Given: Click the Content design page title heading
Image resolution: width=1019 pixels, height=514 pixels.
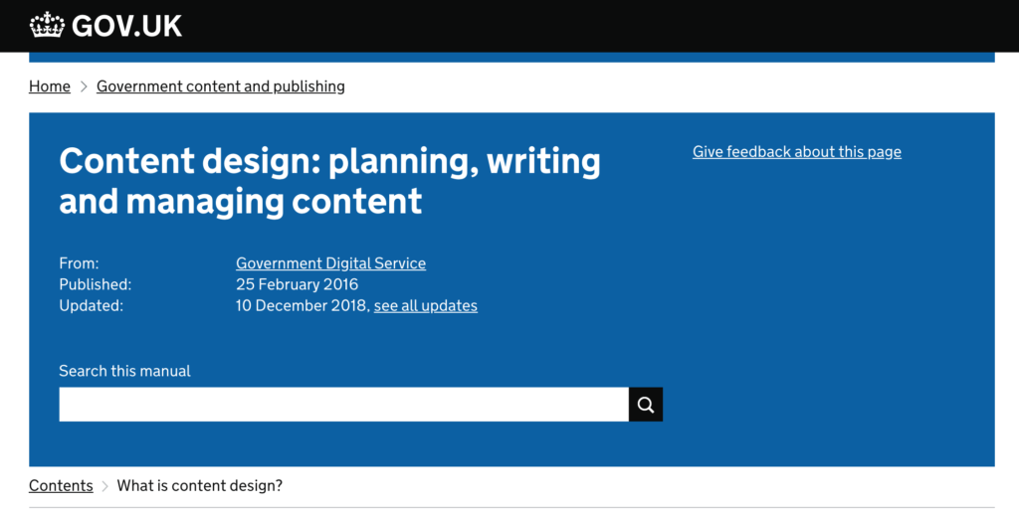Looking at the screenshot, I should pyautogui.click(x=329, y=181).
